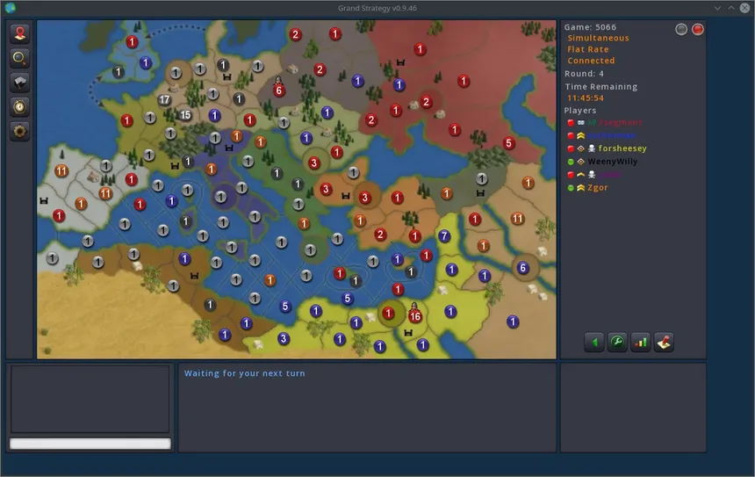The width and height of the screenshot is (755, 477).
Task: Click the green status dot beside WeenyWilly
Action: pyautogui.click(x=571, y=162)
